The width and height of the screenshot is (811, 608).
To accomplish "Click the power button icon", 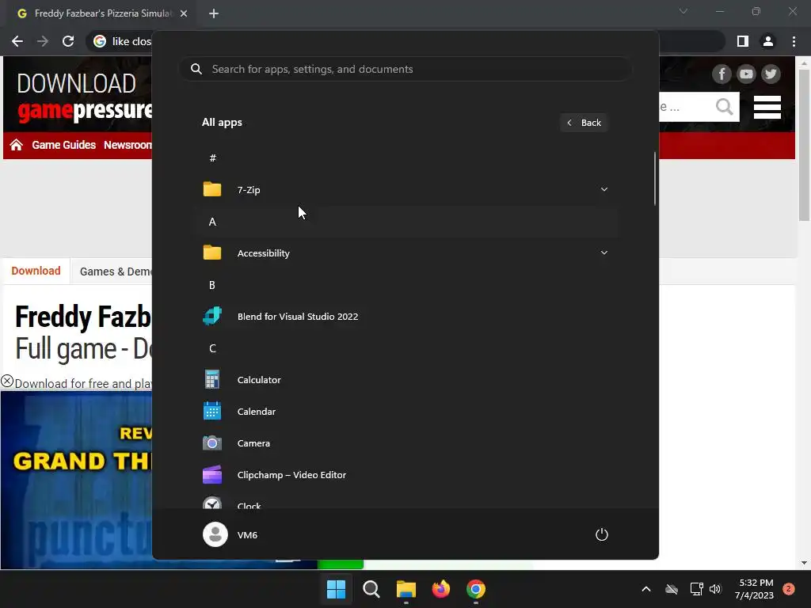I will (602, 534).
